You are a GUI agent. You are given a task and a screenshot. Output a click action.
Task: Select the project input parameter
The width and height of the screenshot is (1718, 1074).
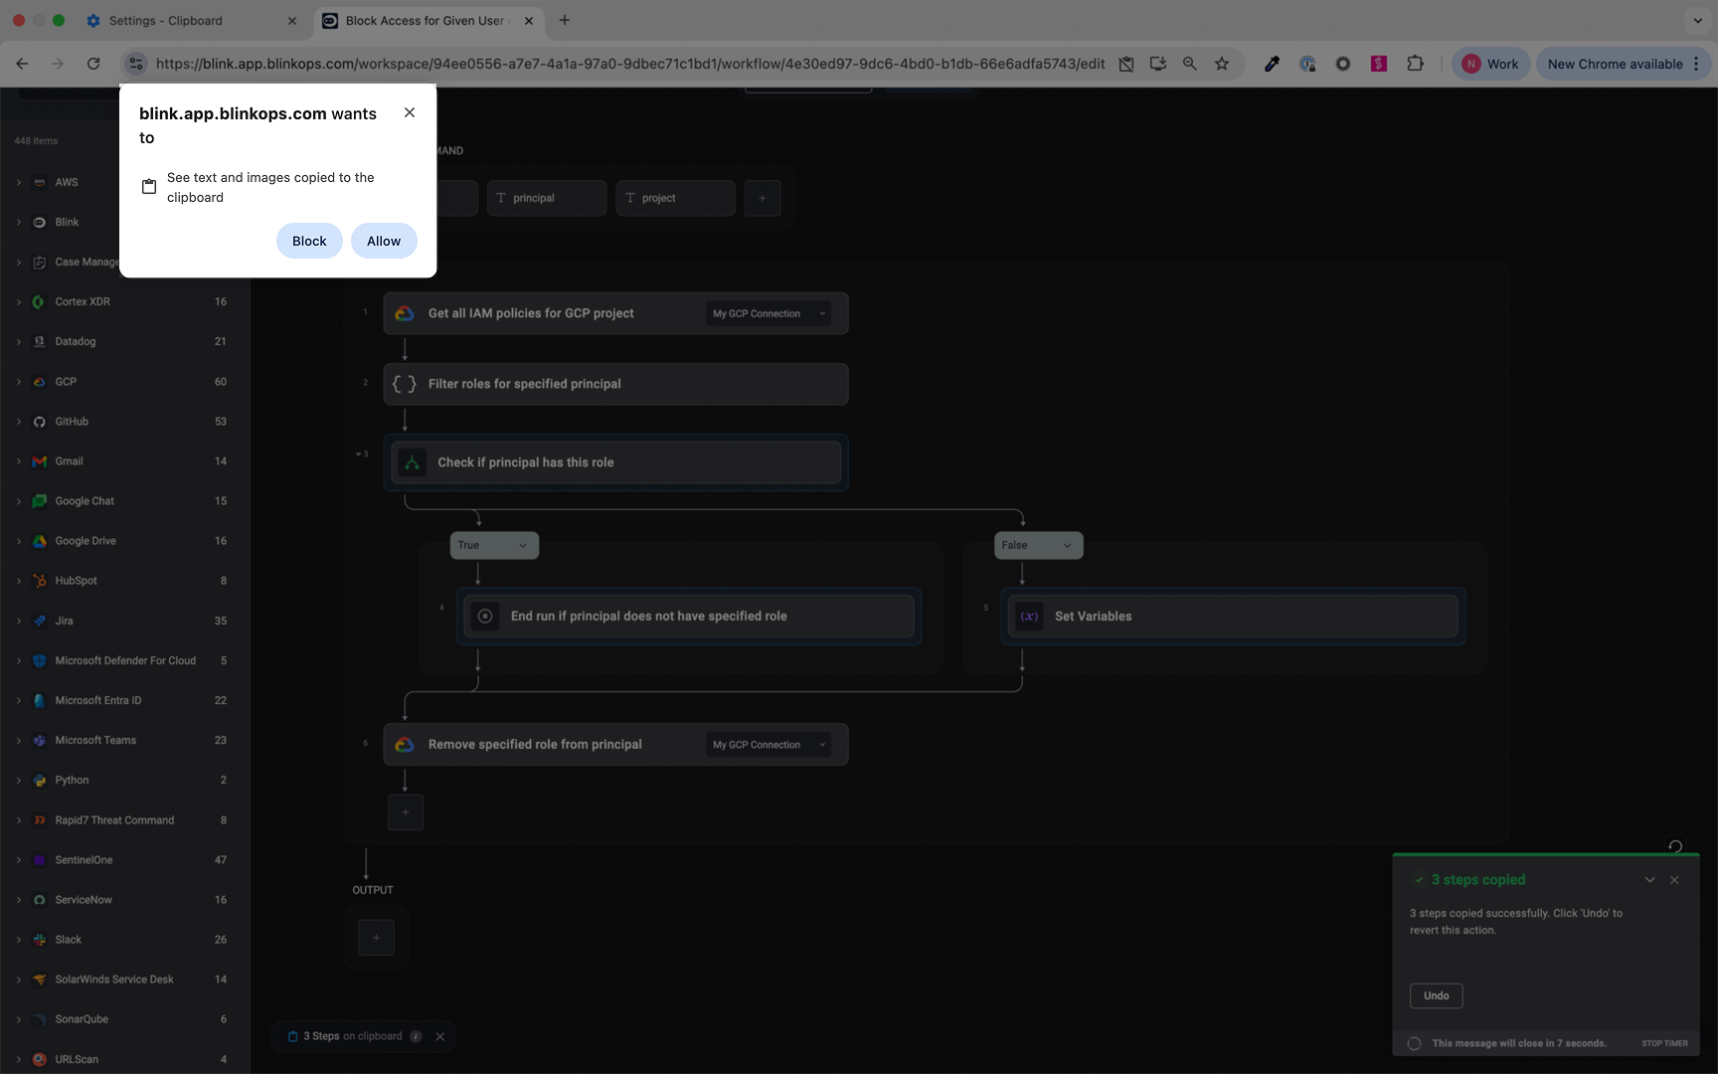676,198
